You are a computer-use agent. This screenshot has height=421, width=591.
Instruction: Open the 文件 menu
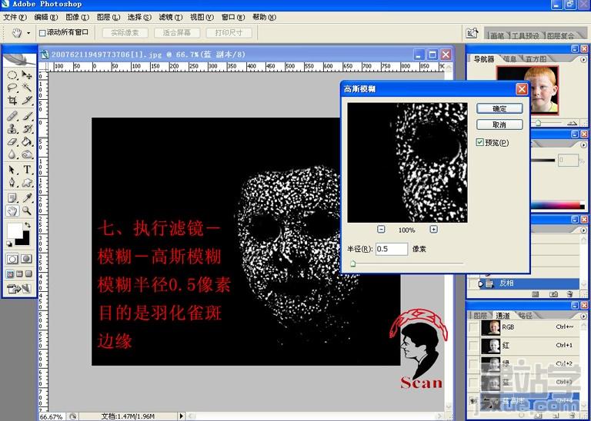point(15,18)
